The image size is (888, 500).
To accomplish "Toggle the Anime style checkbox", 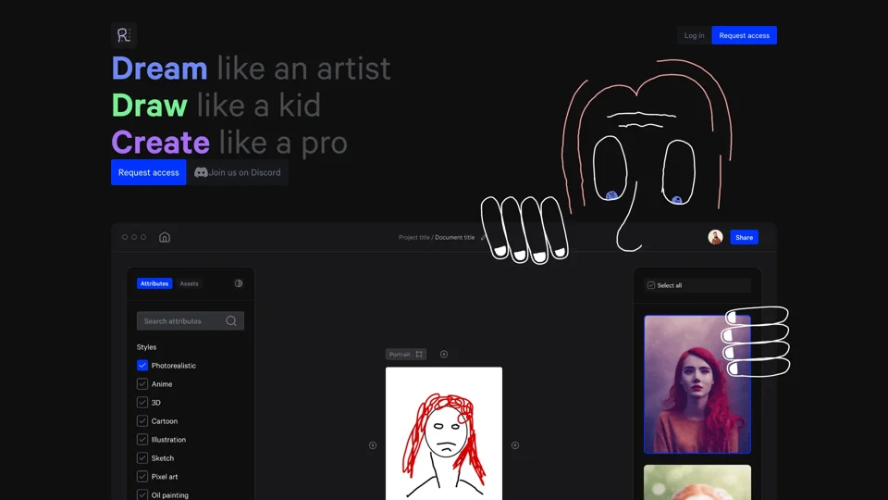I will tap(142, 383).
